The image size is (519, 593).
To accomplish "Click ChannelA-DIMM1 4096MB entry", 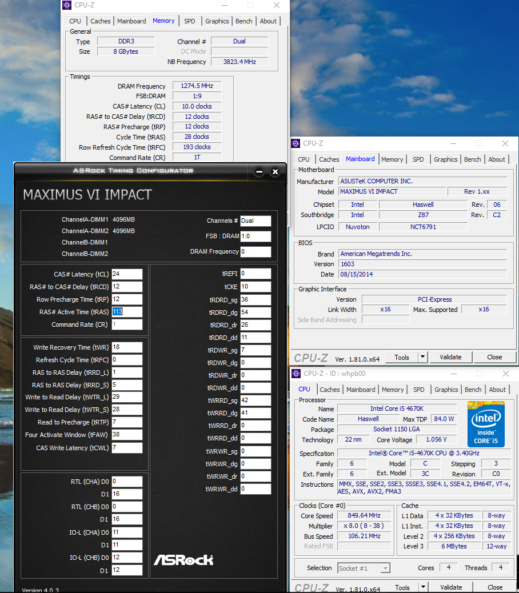I will coord(98,219).
